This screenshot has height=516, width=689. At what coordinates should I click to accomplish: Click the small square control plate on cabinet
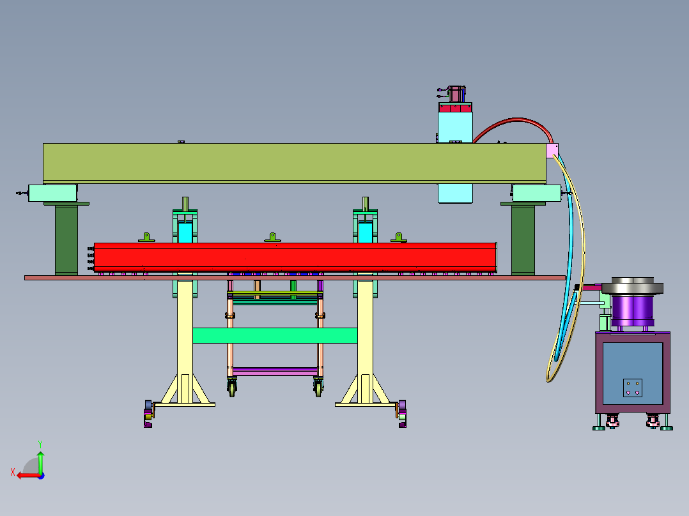point(633,388)
